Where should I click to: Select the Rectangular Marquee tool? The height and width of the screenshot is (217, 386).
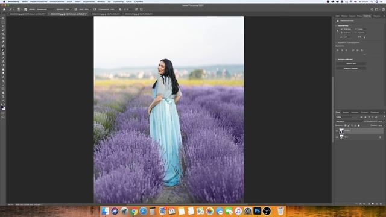pyautogui.click(x=3, y=22)
